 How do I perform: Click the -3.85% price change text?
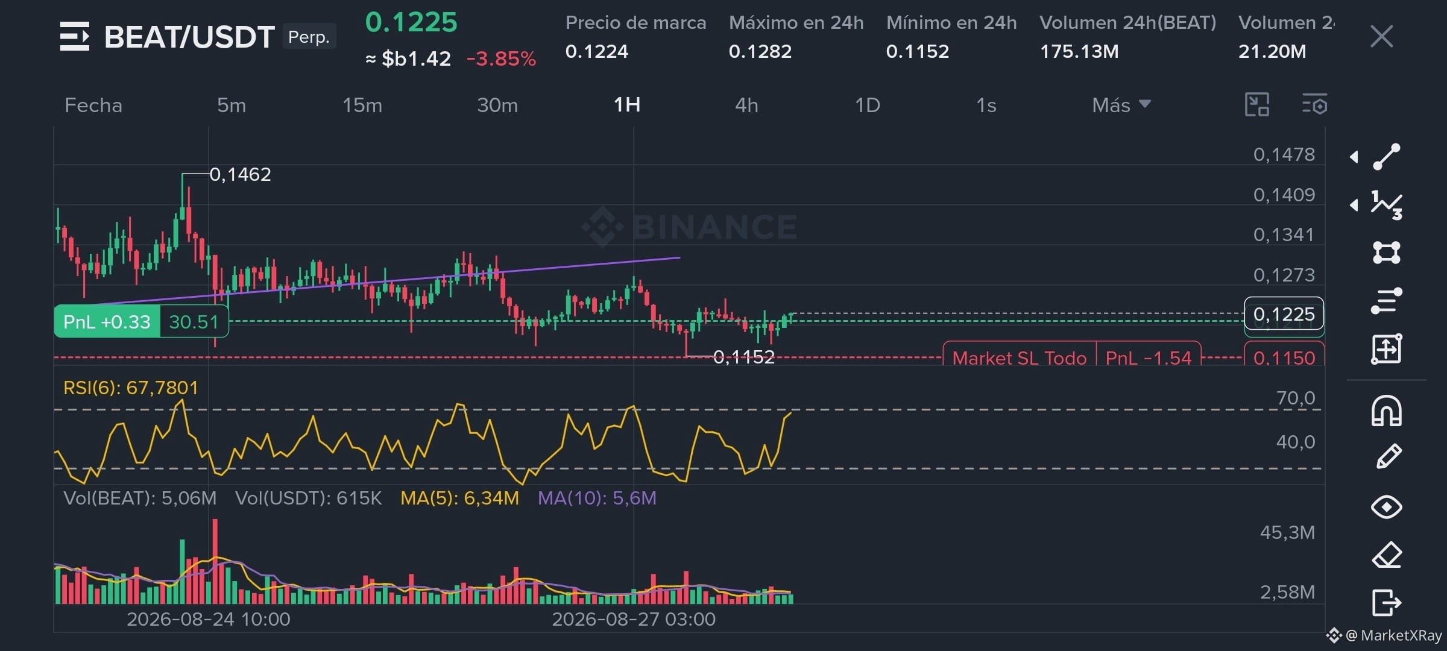click(x=501, y=58)
